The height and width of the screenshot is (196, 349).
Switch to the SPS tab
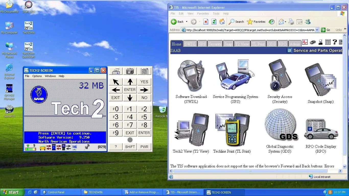pyautogui.click(x=202, y=44)
